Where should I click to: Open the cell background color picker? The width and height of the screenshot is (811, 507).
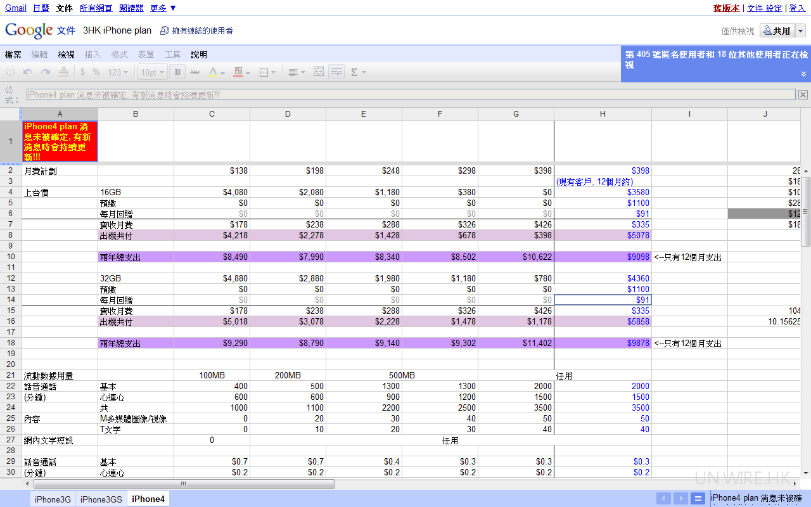click(x=241, y=72)
